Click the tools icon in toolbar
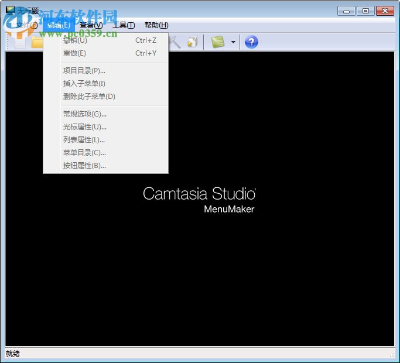The image size is (400, 363). pyautogui.click(x=175, y=42)
